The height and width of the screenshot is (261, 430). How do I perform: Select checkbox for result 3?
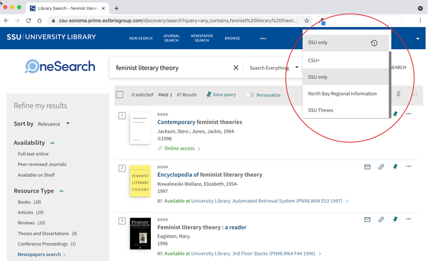pos(122,221)
